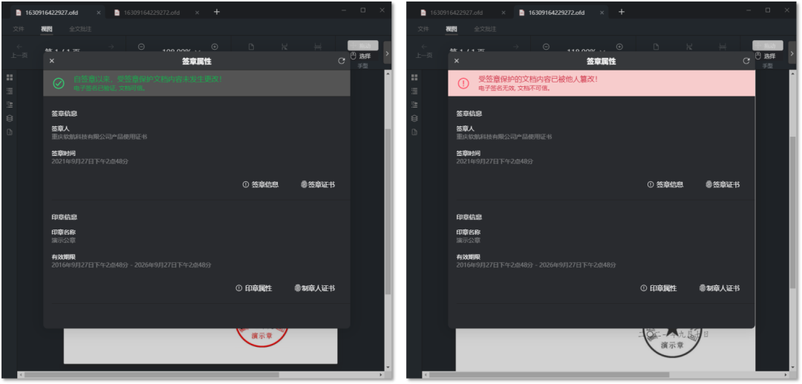802x384 pixels.
Task: Refresh signature properties in right window dialog
Action: (746, 61)
